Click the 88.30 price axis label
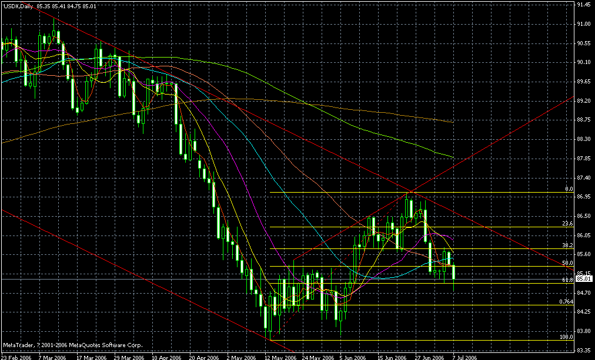The width and height of the screenshot is (595, 360). [x=584, y=139]
